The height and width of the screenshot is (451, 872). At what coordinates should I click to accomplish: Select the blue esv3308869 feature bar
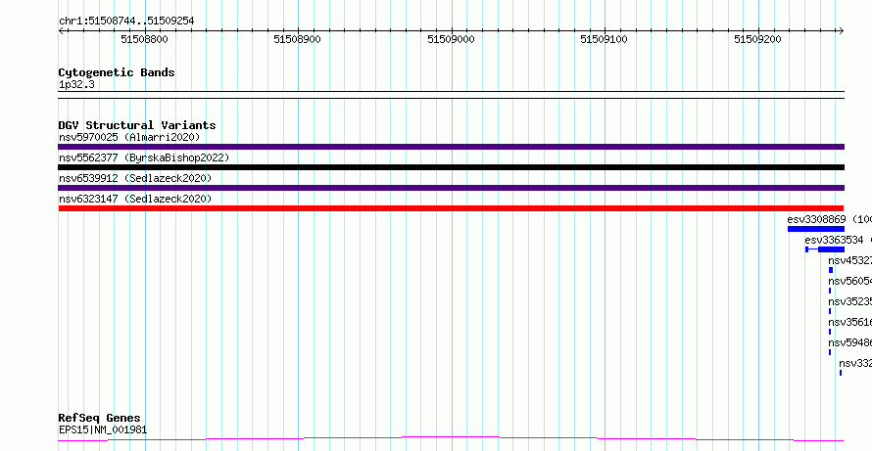(x=816, y=229)
